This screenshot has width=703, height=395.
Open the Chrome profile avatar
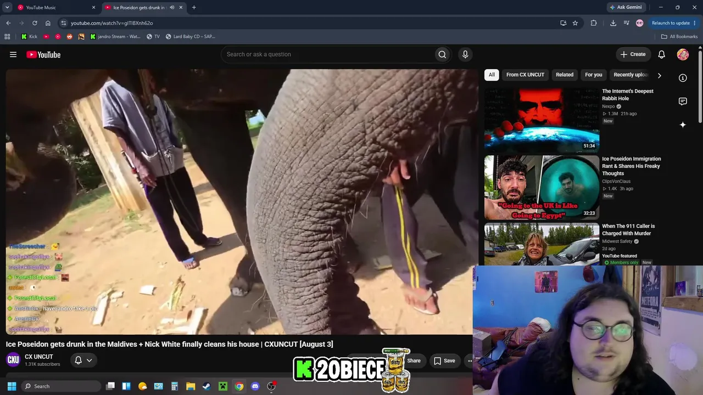coord(639,23)
